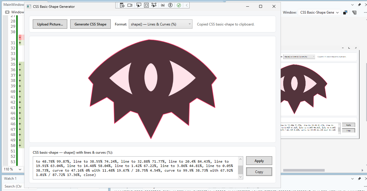This screenshot has height=191, width=367.
Task: Click the tree table icon in live preview toolbar
Action: coord(355,12)
